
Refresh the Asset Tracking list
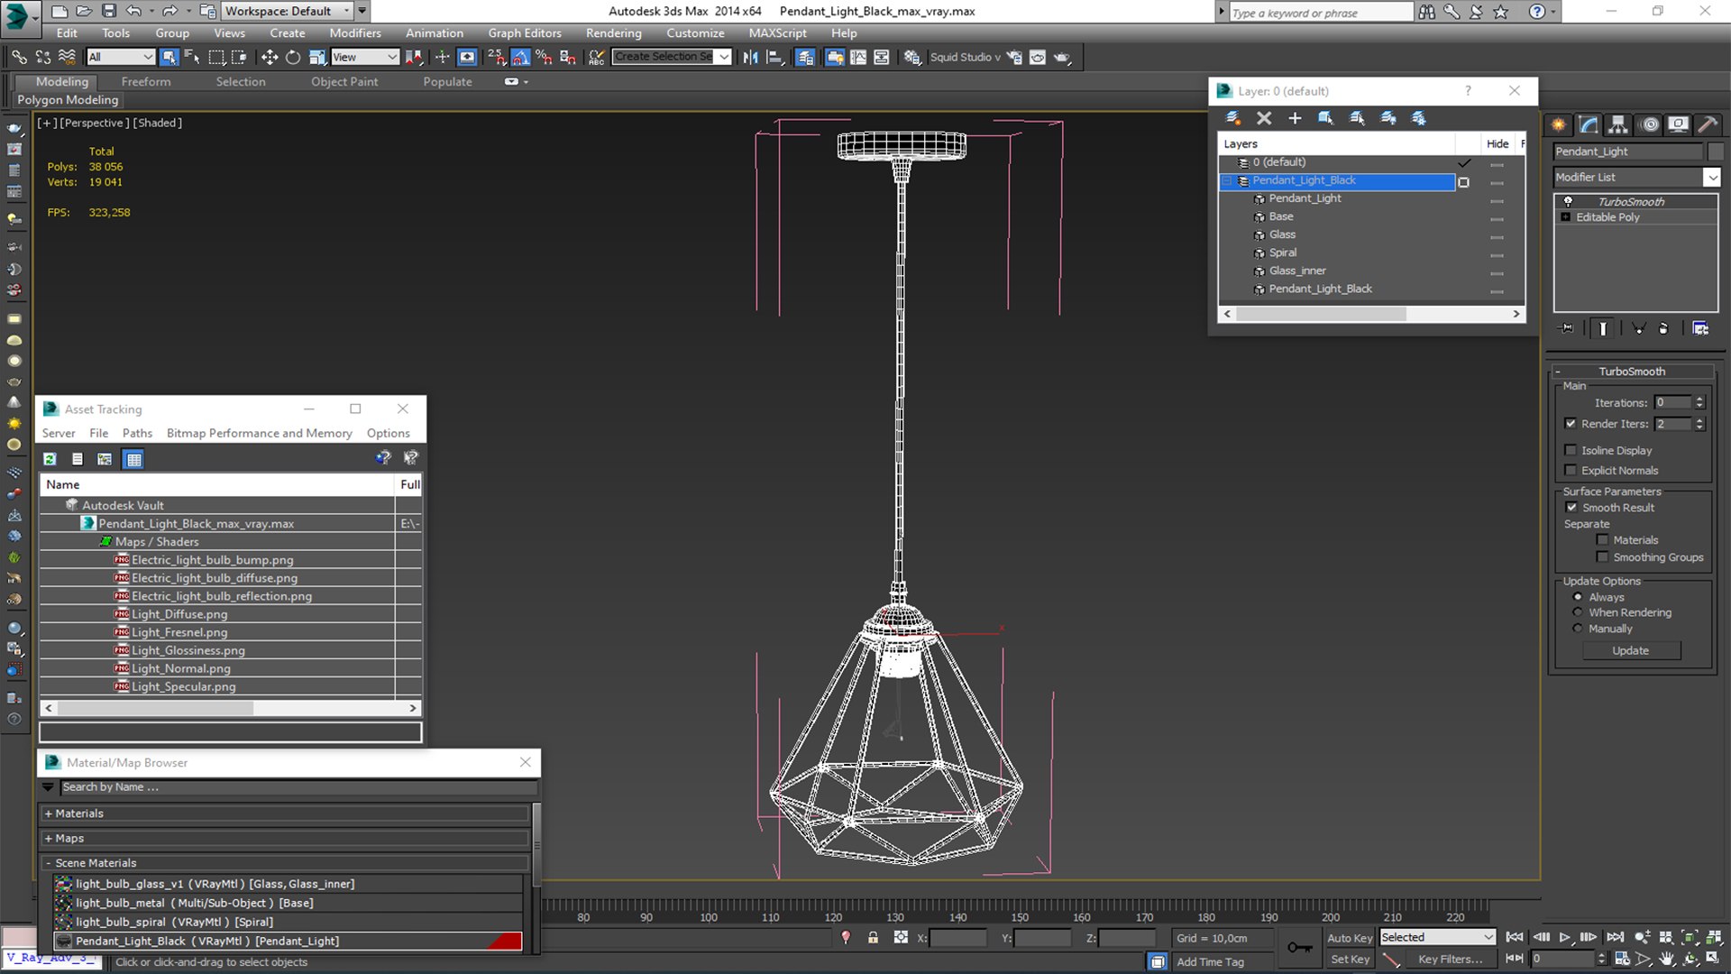50,459
